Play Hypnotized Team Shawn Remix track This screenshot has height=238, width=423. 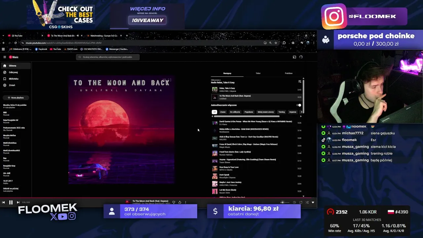[x=256, y=161]
